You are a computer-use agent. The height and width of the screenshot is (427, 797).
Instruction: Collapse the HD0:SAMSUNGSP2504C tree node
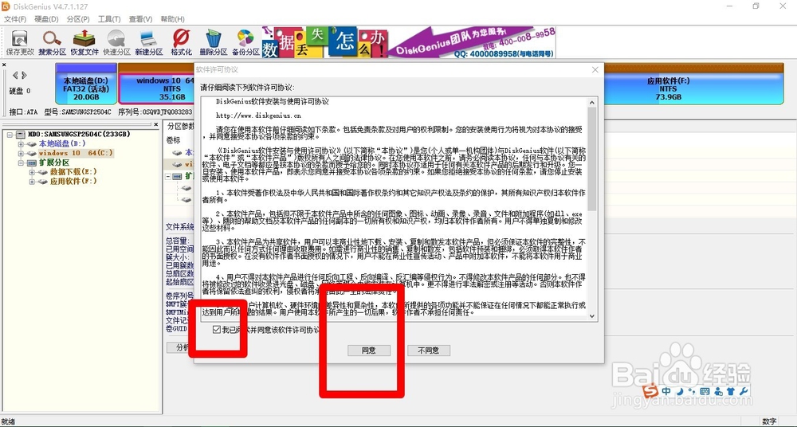click(10, 134)
